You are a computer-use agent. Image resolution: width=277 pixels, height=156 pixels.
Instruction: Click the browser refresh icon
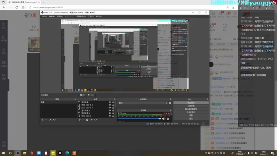click(17, 7)
